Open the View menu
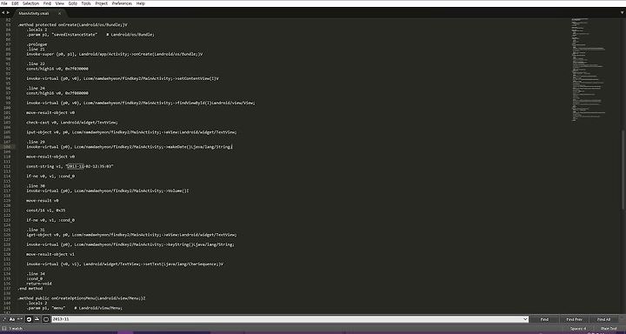The image size is (626, 334). (59, 3)
